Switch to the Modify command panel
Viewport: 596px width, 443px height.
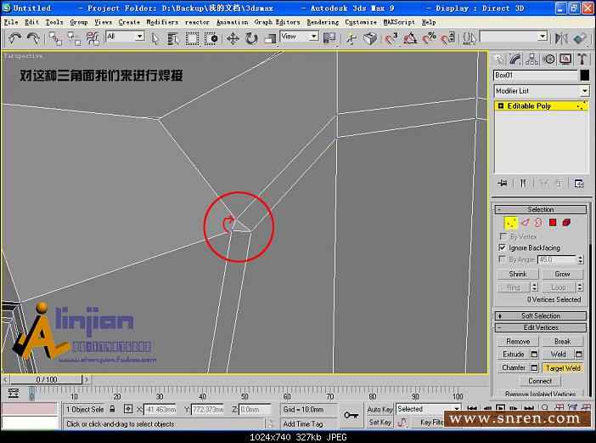515,60
